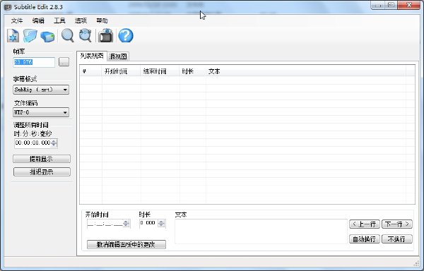Screen dimensions: 424x271
Task: Click the blue Help question mark icon
Action: pyautogui.click(x=126, y=35)
